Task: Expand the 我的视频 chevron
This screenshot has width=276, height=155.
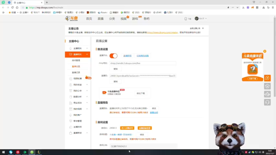Action: pos(87,109)
